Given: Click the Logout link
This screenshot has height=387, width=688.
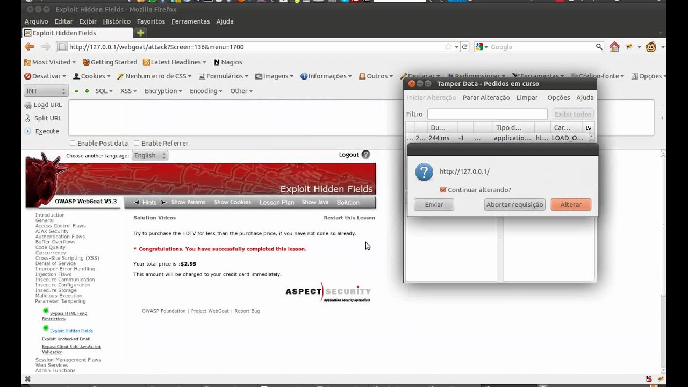Looking at the screenshot, I should (x=349, y=155).
